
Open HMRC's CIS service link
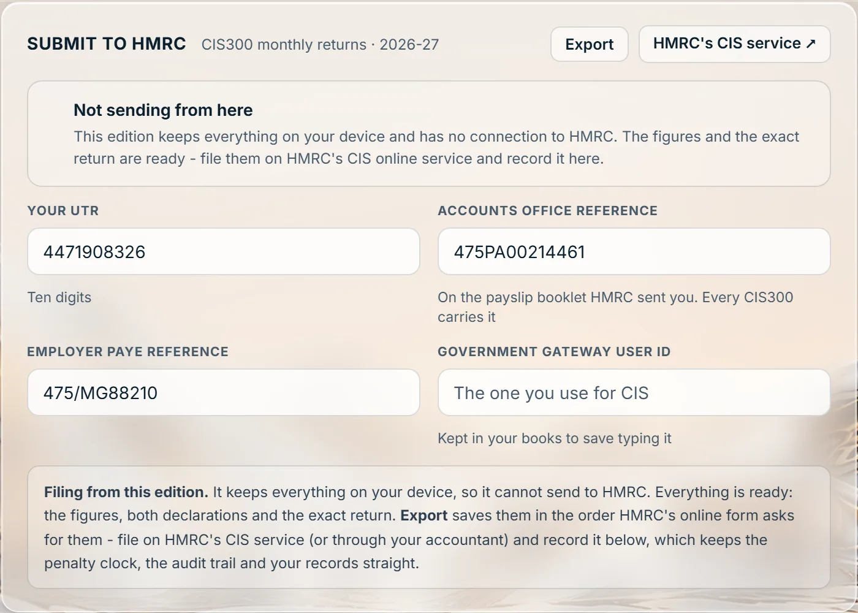[734, 44]
